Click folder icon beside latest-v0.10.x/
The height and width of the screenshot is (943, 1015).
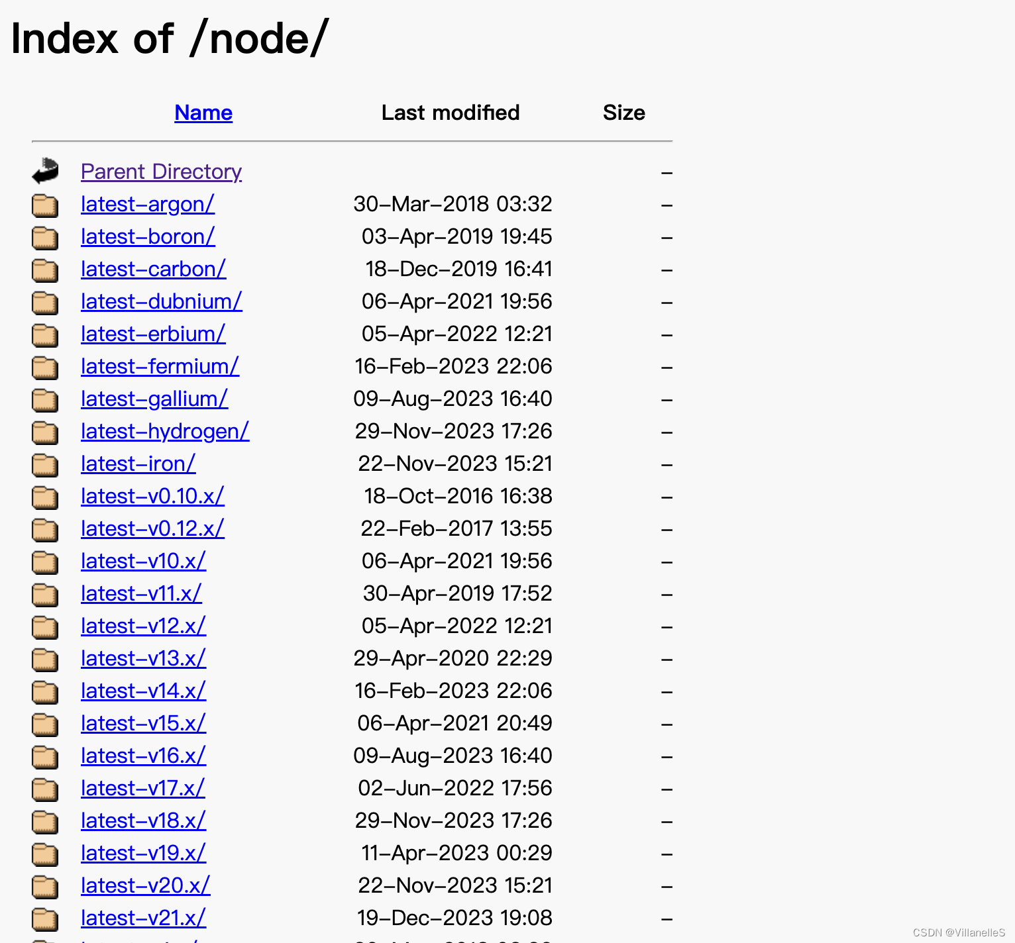(45, 497)
